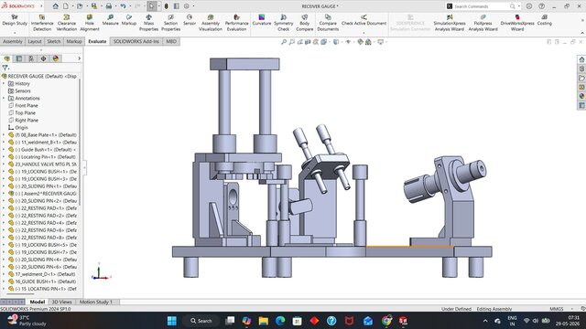
Task: Undo the last action
Action: 123,6
